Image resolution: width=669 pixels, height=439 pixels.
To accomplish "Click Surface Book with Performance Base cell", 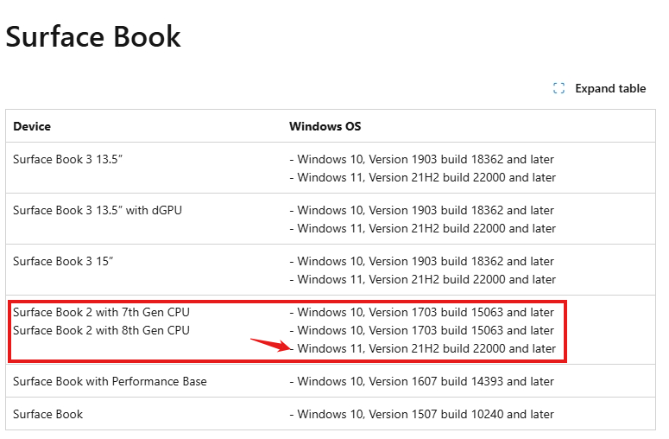I will tap(110, 381).
